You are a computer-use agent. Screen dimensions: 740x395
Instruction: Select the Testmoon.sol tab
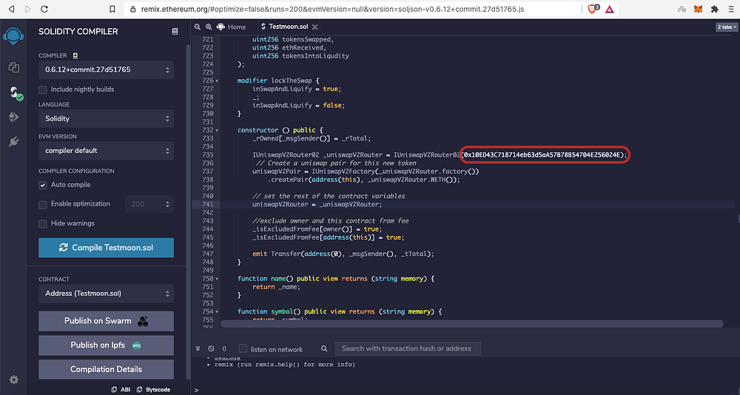[289, 27]
